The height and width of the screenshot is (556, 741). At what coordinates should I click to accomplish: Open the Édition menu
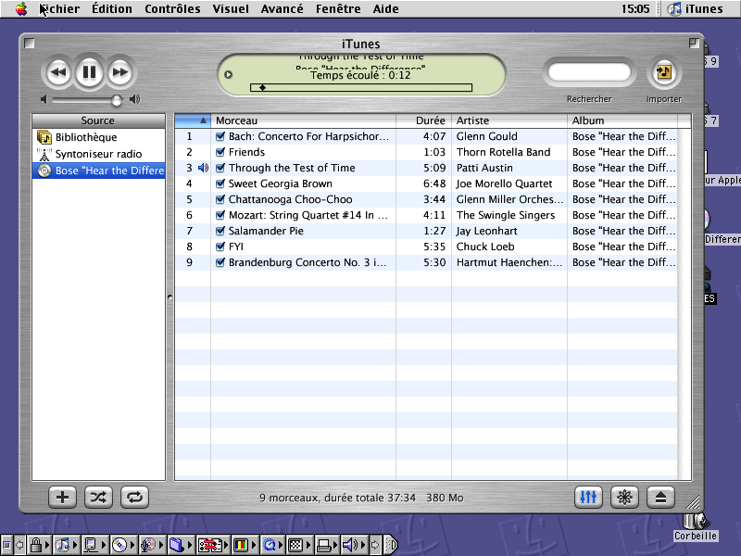click(112, 8)
